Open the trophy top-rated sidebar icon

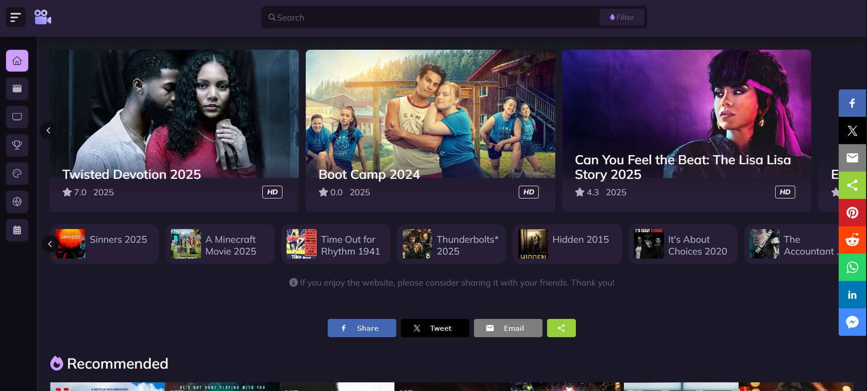pos(17,145)
